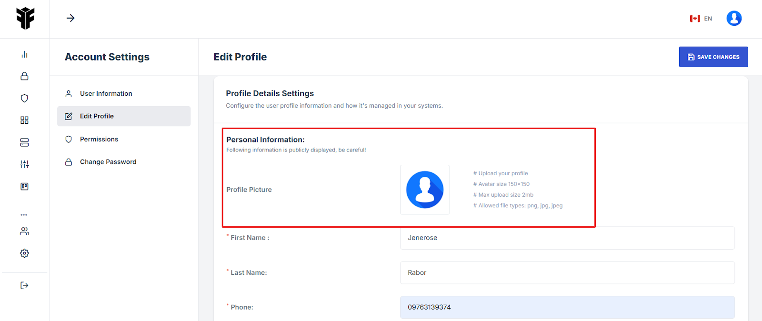Viewport: 762px width, 321px height.
Task: Select the Permissions menu item
Action: [x=99, y=139]
